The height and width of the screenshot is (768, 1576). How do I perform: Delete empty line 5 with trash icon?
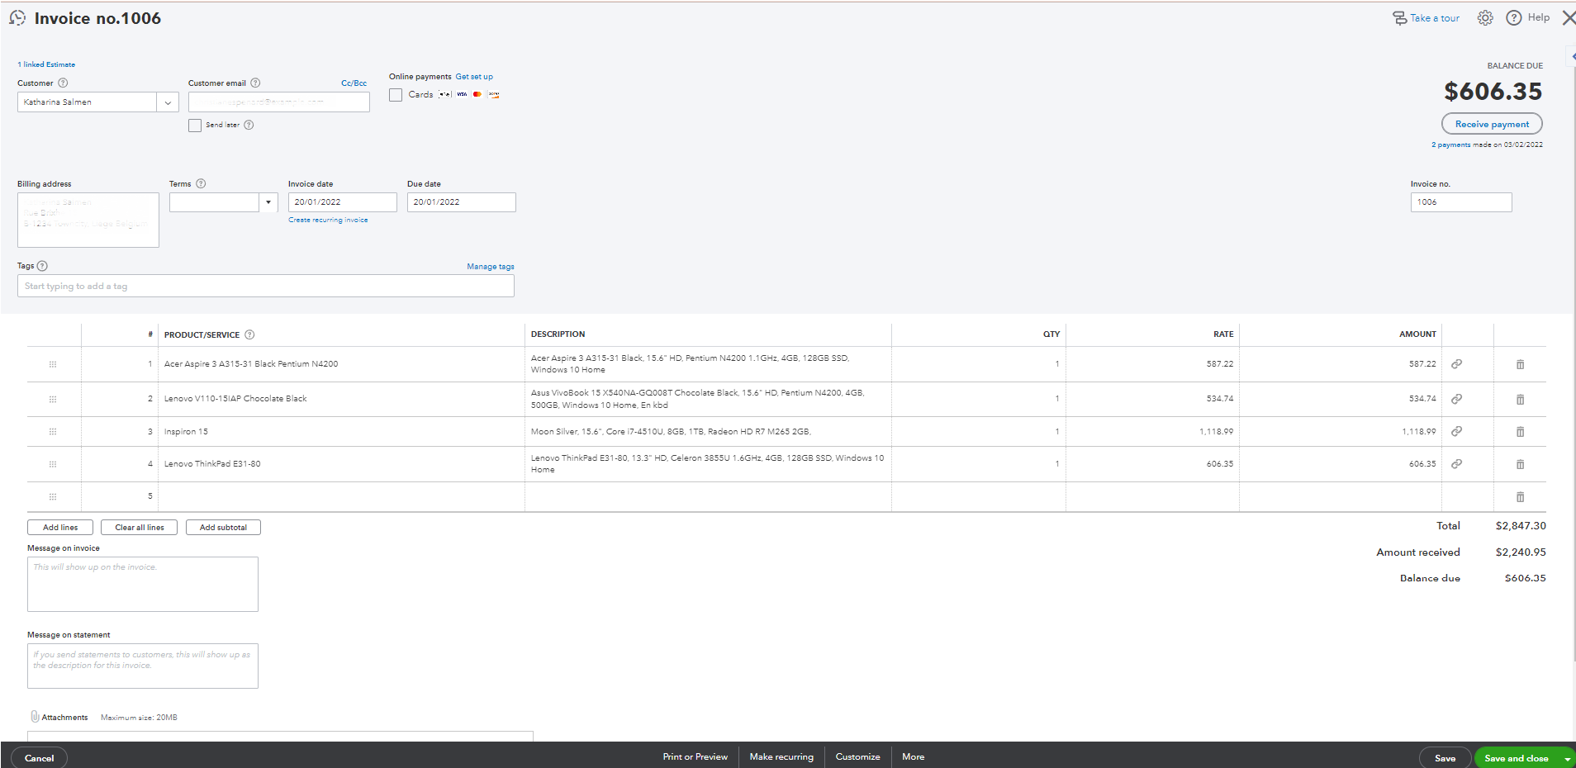click(1520, 496)
